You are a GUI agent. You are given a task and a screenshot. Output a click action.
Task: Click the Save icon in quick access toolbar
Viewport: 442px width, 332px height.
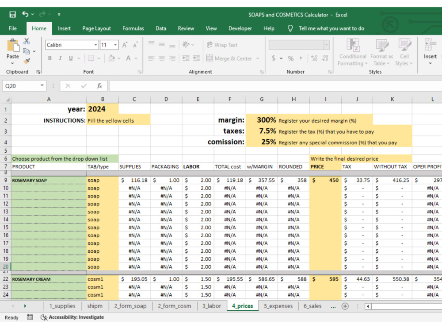12,15
